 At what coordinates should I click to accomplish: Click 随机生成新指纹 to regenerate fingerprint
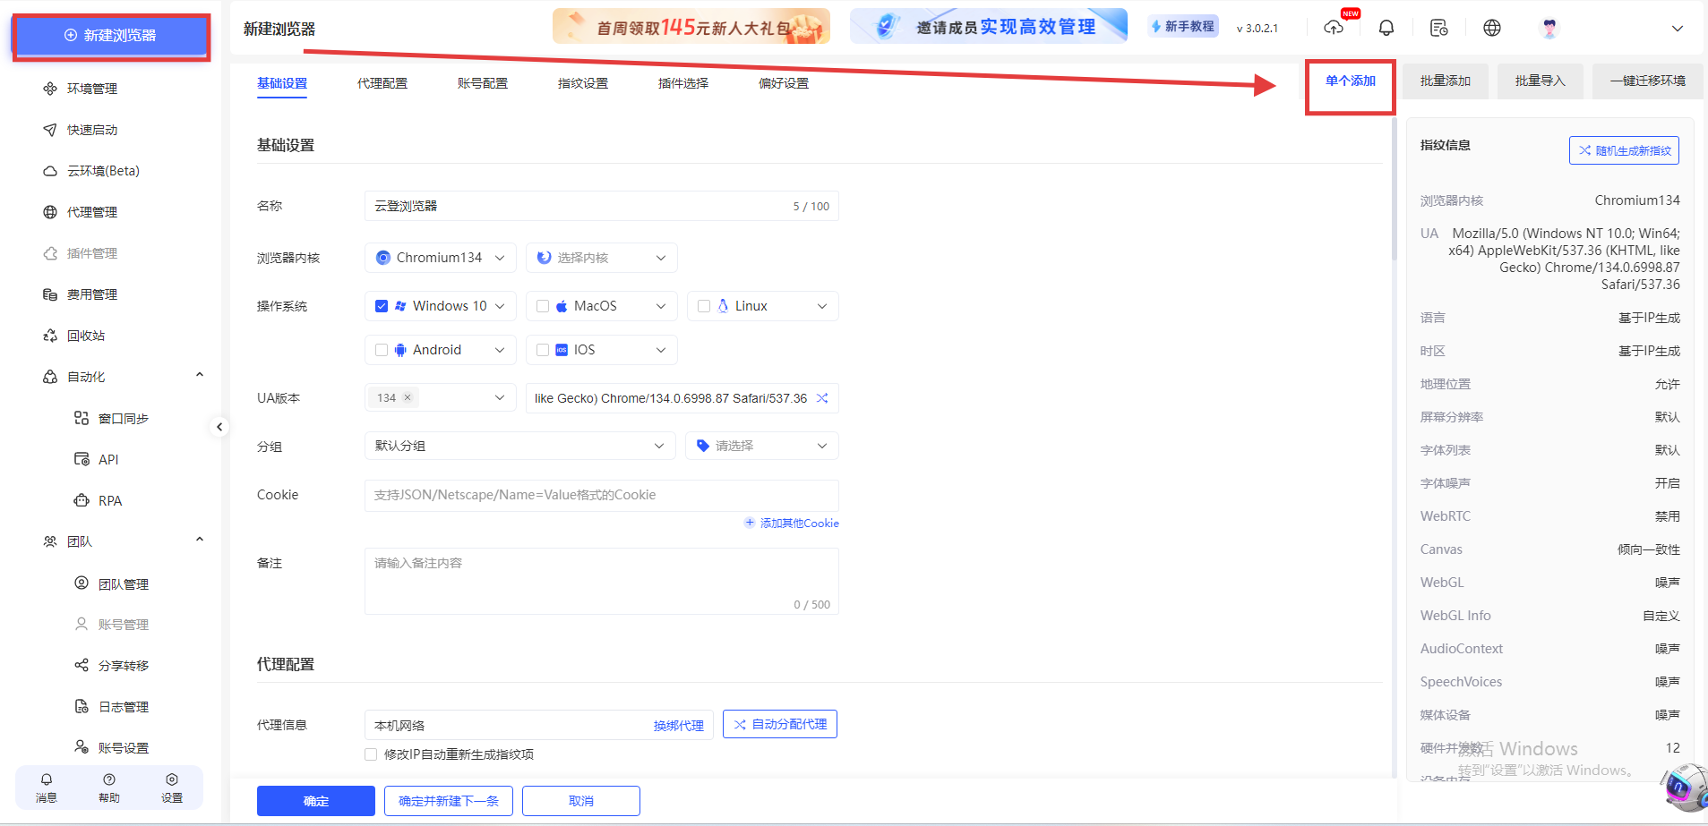(x=1623, y=149)
